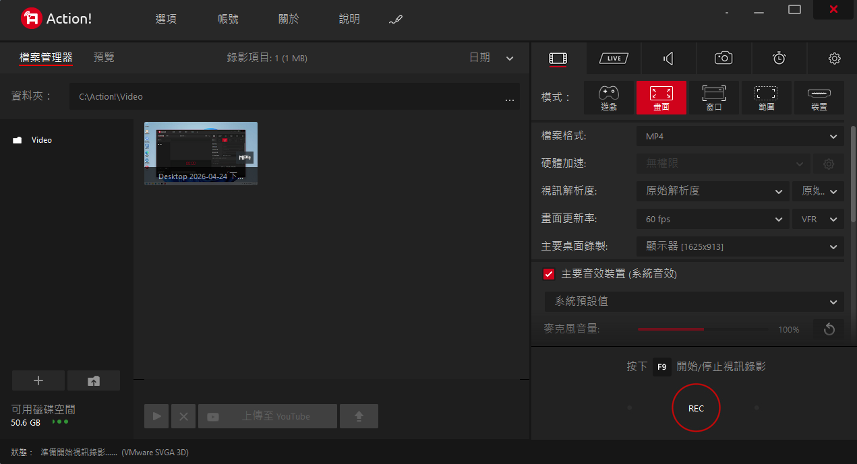The height and width of the screenshot is (464, 857).
Task: Select the Desktop recording video thumbnail
Action: coord(200,153)
